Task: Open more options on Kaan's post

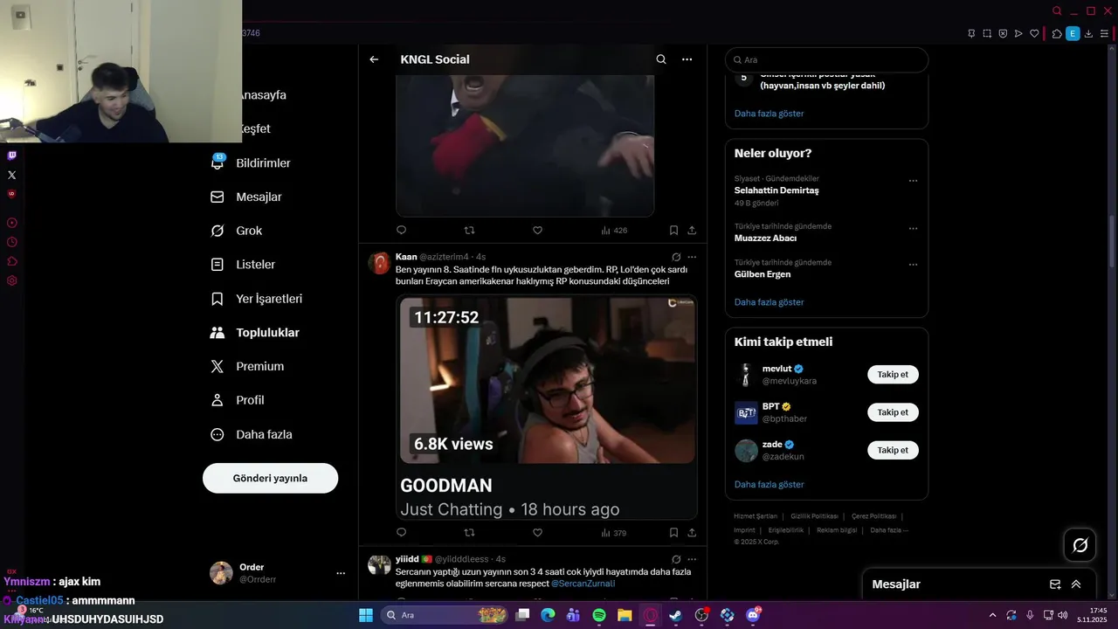Action: coord(692,257)
